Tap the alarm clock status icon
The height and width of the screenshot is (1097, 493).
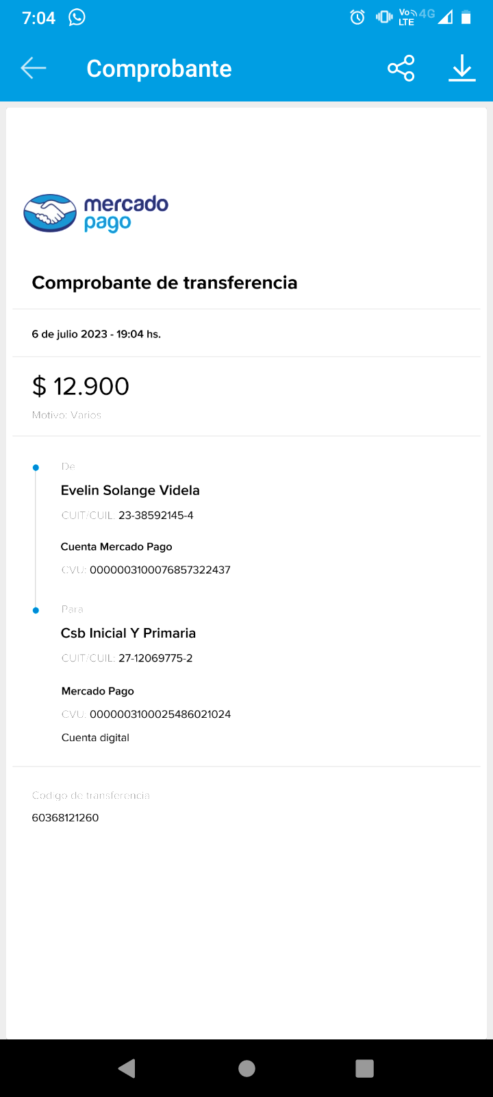(x=357, y=17)
